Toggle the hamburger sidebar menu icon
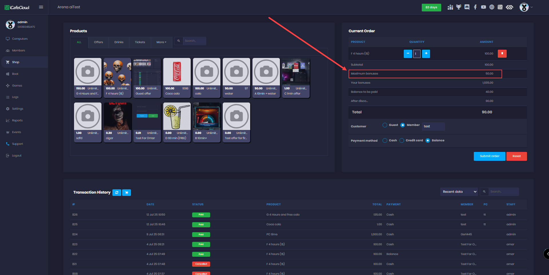The width and height of the screenshot is (549, 275). click(x=41, y=7)
